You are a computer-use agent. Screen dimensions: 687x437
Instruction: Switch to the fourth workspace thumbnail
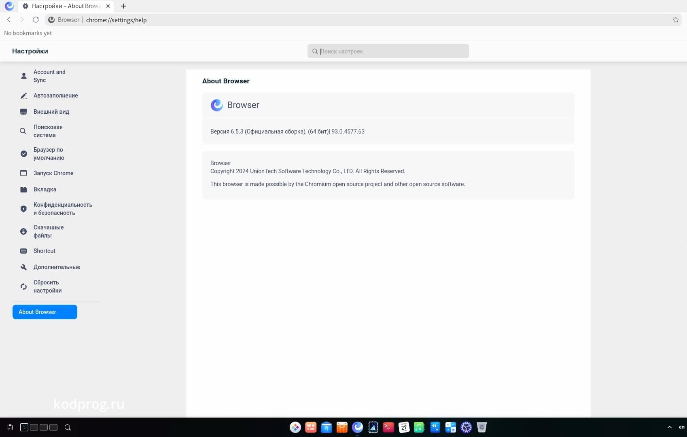[53, 427]
